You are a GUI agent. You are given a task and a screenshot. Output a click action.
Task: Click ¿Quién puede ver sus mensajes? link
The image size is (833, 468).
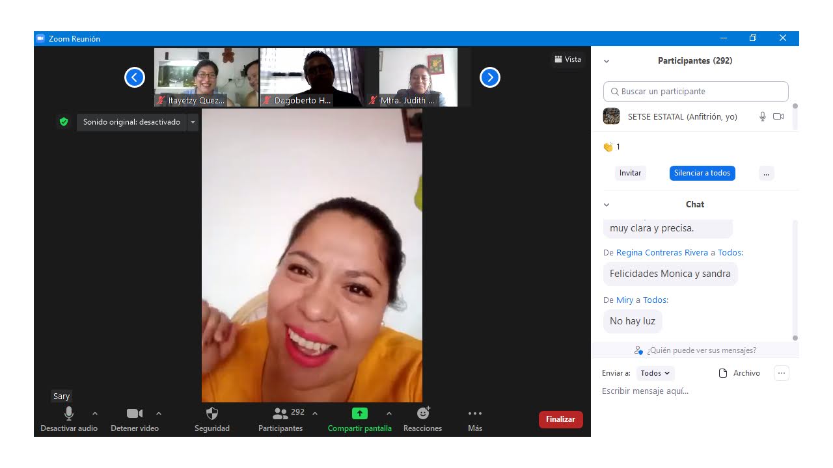[x=702, y=350]
